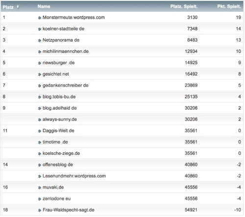Sort by Pkt. Spielt. column header
245x217 pixels.
(229, 6)
